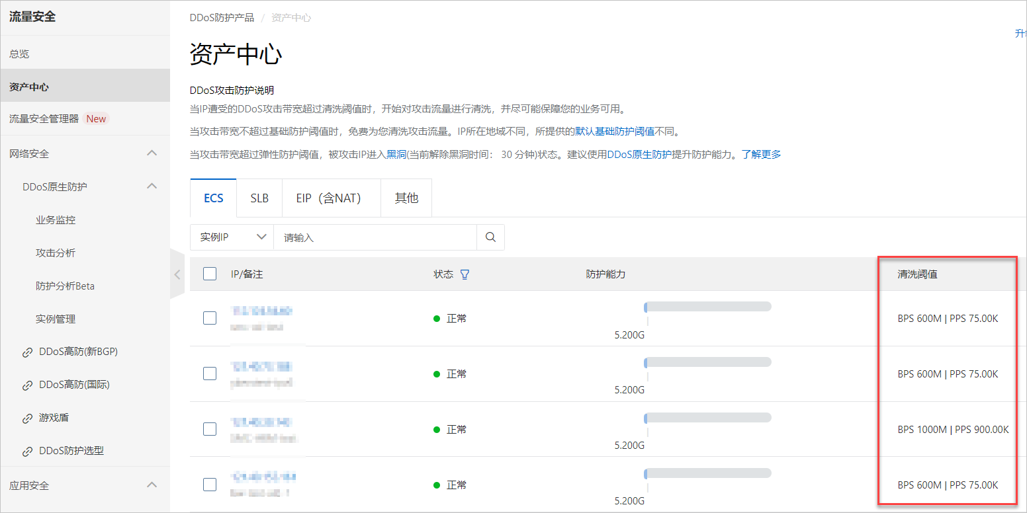Click link icon beside DDoS高防(新BGP)
The image size is (1027, 513).
click(x=27, y=352)
